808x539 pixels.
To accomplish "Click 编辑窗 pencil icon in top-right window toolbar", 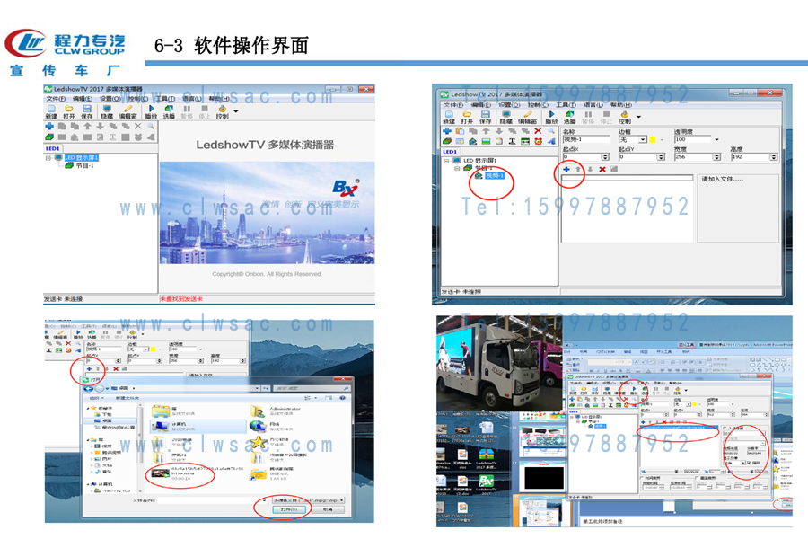I will (528, 116).
